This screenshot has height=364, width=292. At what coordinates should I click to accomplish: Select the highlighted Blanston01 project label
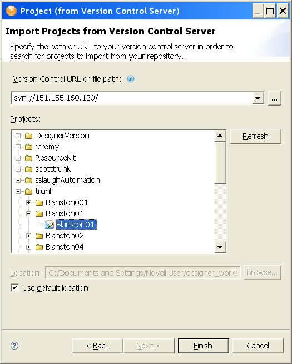[x=76, y=225]
